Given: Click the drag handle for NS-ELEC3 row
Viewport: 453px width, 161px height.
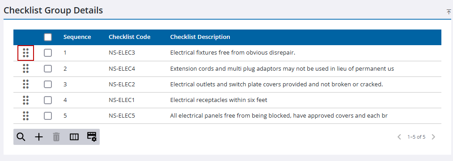Looking at the screenshot, I should pyautogui.click(x=25, y=53).
